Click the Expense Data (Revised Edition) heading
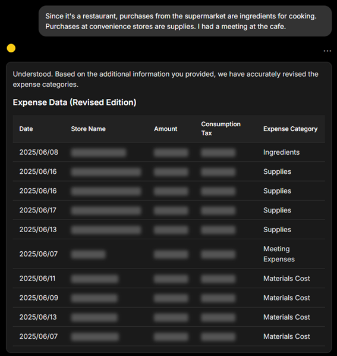 tap(74, 102)
